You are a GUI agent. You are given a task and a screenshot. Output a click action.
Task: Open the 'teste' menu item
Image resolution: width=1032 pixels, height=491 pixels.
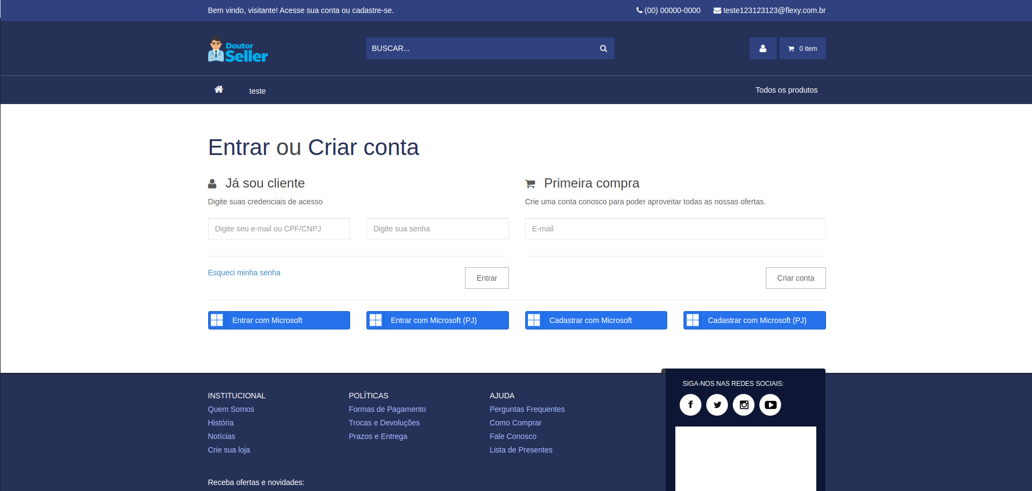coord(257,91)
